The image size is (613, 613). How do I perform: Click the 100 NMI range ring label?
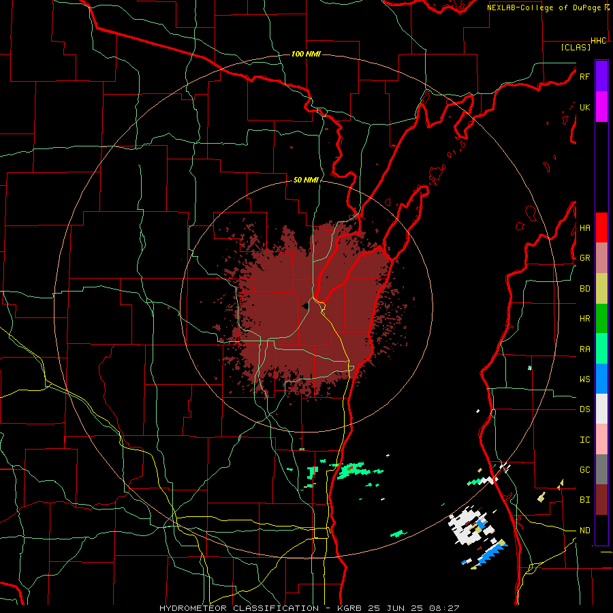pos(306,54)
